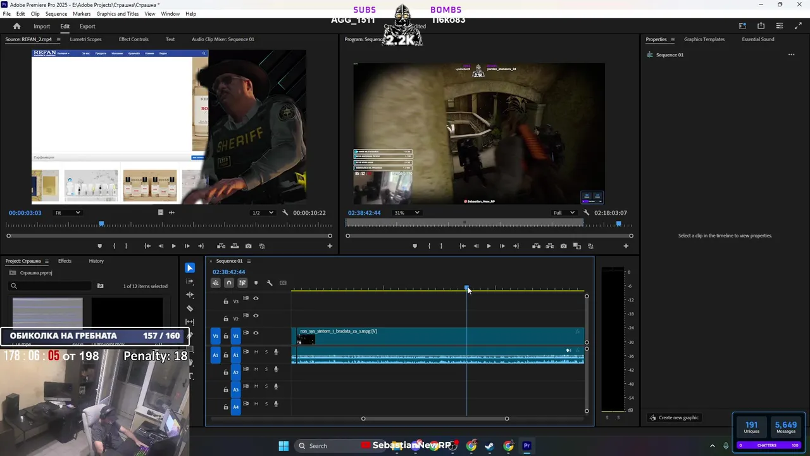The height and width of the screenshot is (456, 810).
Task: Add marker in the Program monitor
Action: tap(414, 246)
